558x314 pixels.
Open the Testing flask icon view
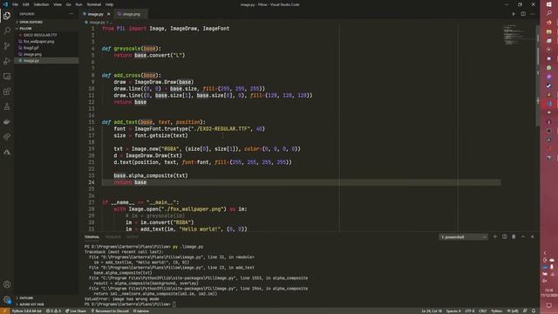(x=7, y=106)
